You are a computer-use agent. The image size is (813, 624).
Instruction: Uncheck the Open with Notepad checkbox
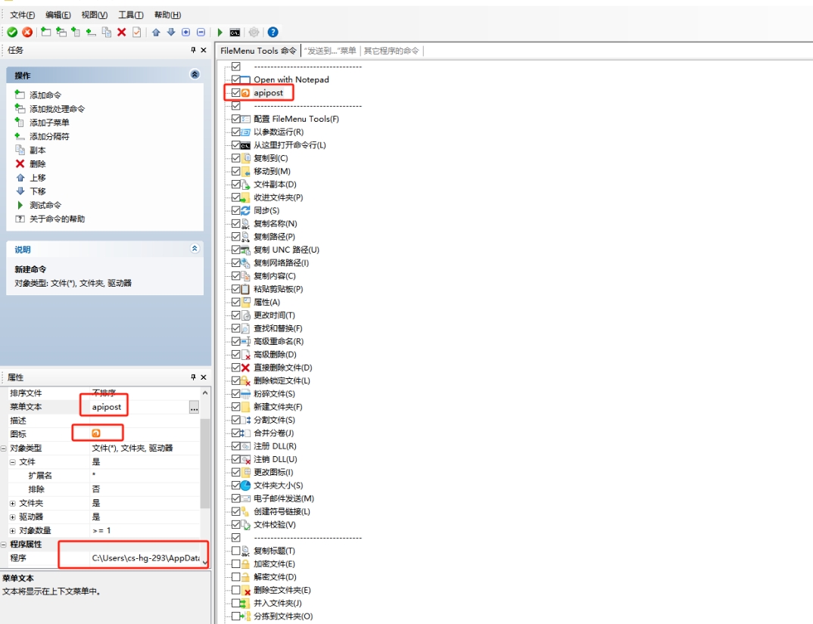pos(236,79)
